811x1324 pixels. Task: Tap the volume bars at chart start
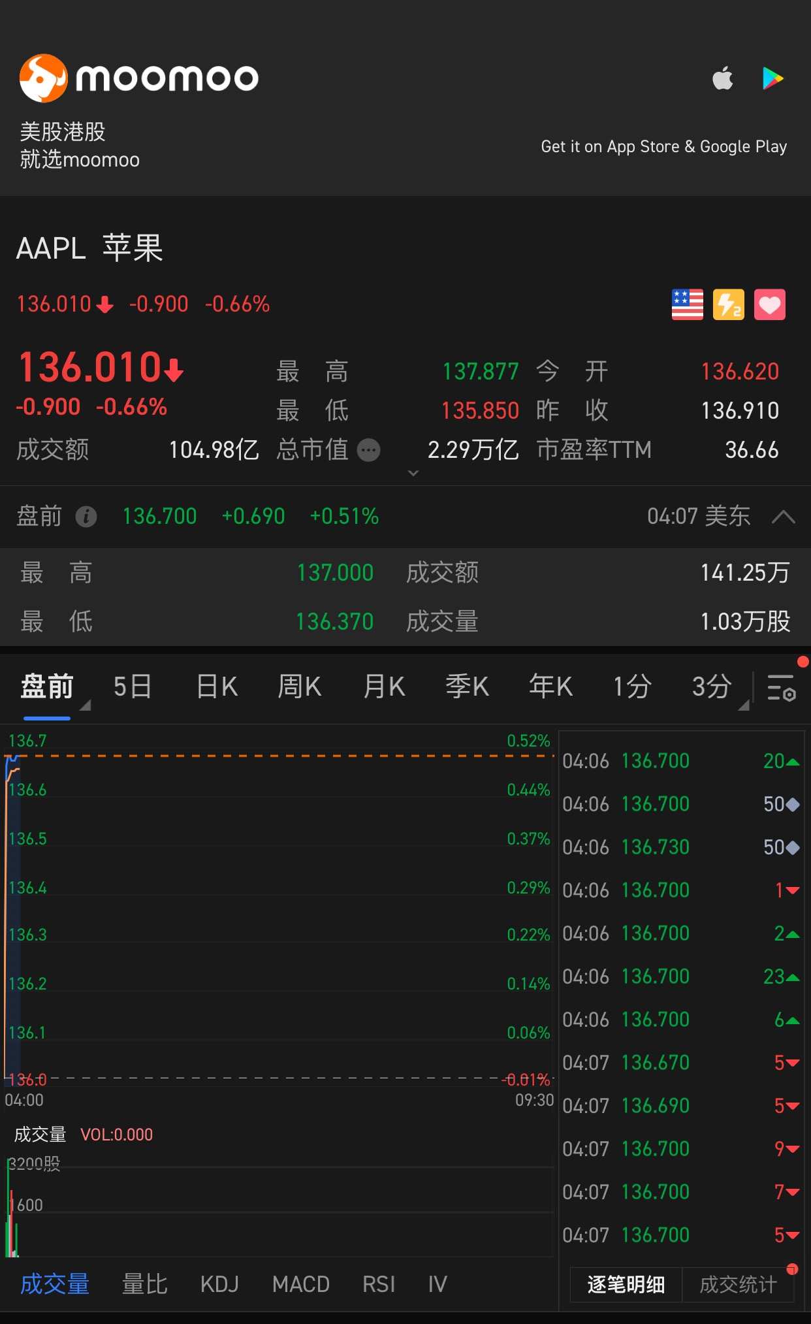click(11, 1208)
